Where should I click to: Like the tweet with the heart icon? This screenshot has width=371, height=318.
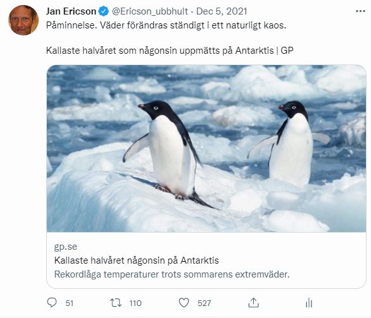pyautogui.click(x=184, y=303)
